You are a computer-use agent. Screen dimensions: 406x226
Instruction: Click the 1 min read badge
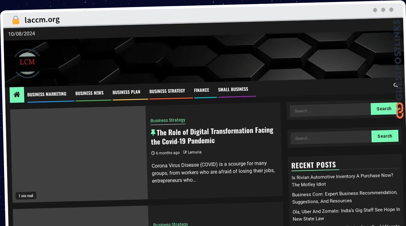(26, 196)
